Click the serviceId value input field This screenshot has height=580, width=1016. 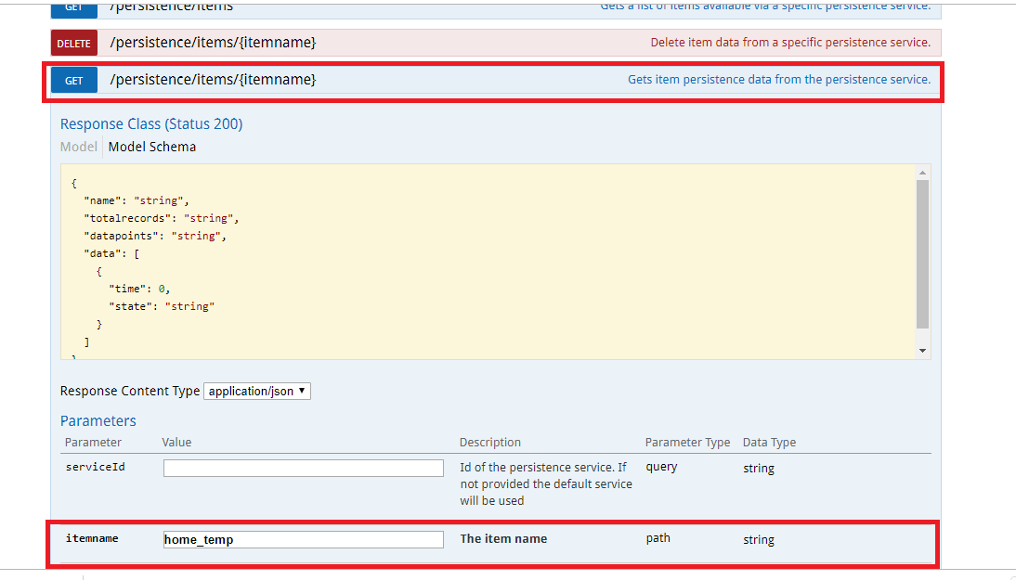point(304,469)
